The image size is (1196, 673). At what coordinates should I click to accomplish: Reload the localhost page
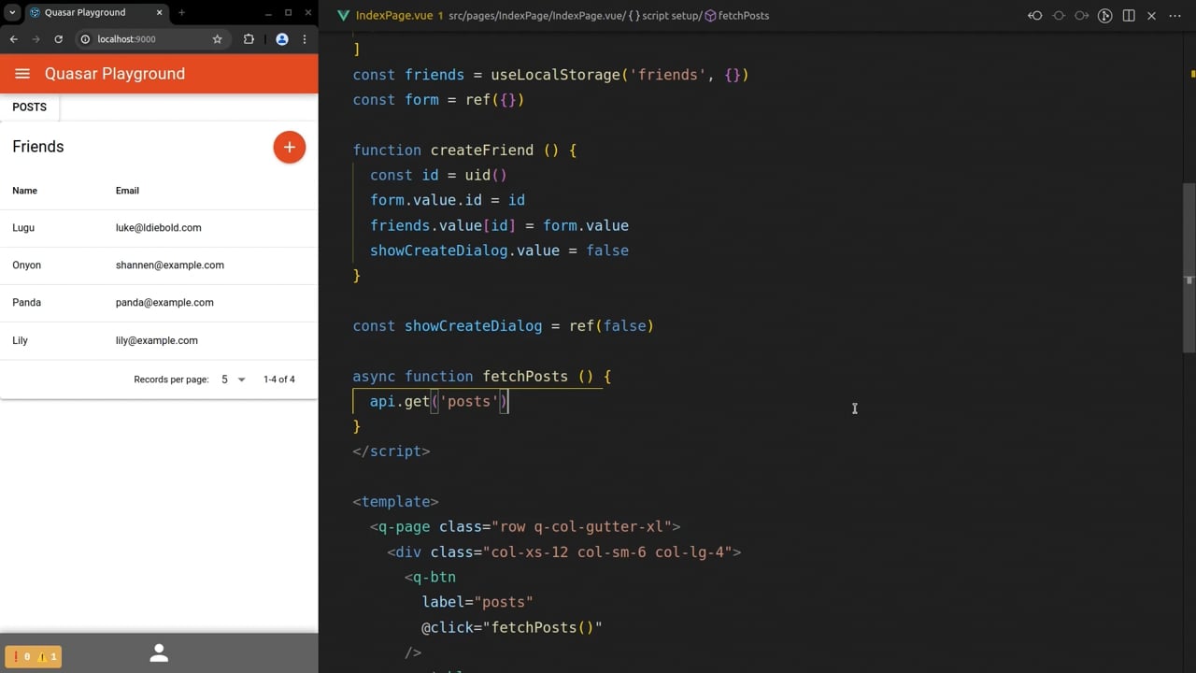(58, 39)
